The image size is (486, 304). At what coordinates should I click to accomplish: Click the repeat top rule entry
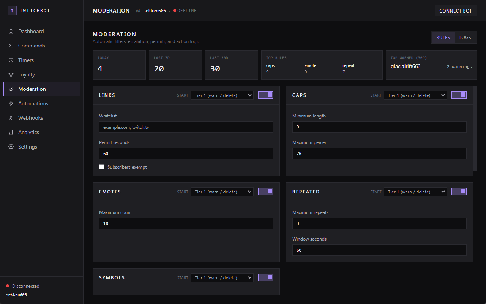click(349, 68)
